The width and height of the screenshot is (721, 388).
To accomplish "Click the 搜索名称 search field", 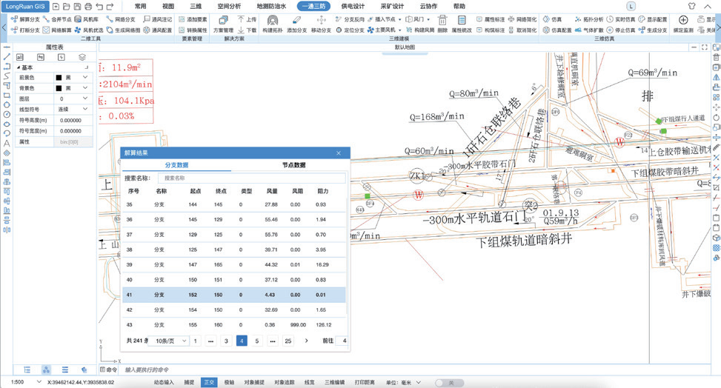I will coord(251,178).
